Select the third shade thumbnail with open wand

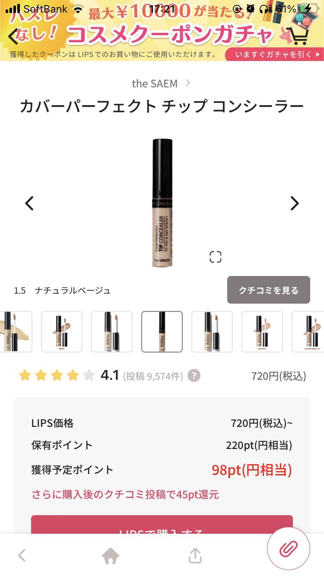tap(112, 332)
